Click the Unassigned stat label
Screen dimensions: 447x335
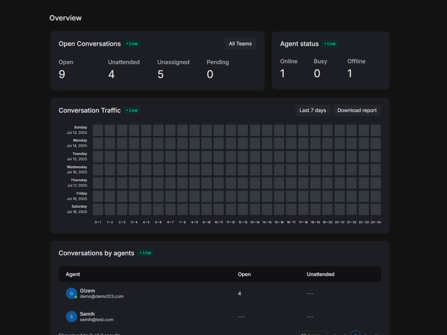173,62
